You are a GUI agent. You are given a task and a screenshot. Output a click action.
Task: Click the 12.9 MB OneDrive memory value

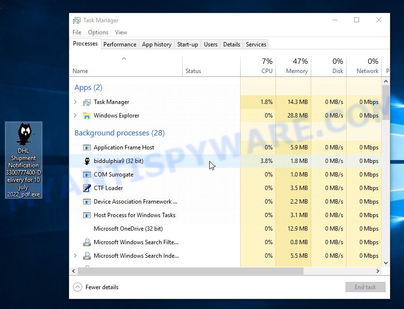point(298,229)
